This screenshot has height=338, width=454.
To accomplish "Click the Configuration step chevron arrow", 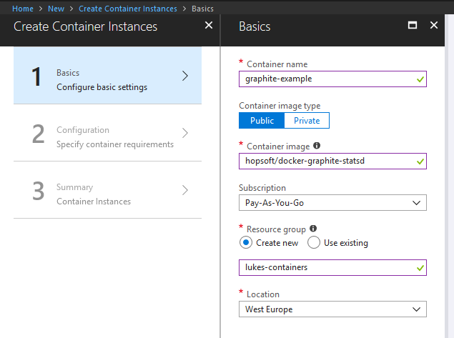I will [185, 133].
